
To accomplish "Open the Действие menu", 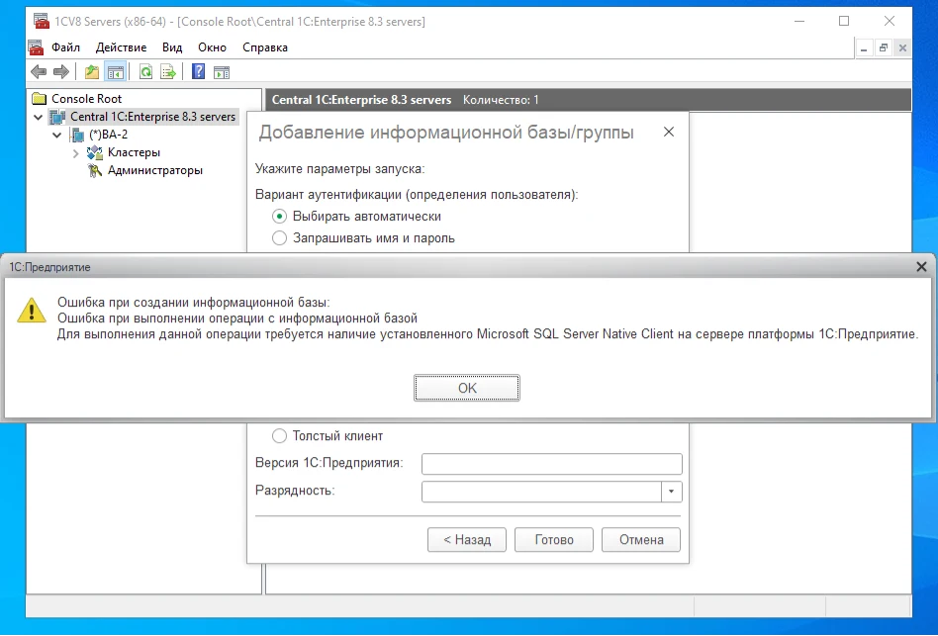I will pyautogui.click(x=121, y=47).
